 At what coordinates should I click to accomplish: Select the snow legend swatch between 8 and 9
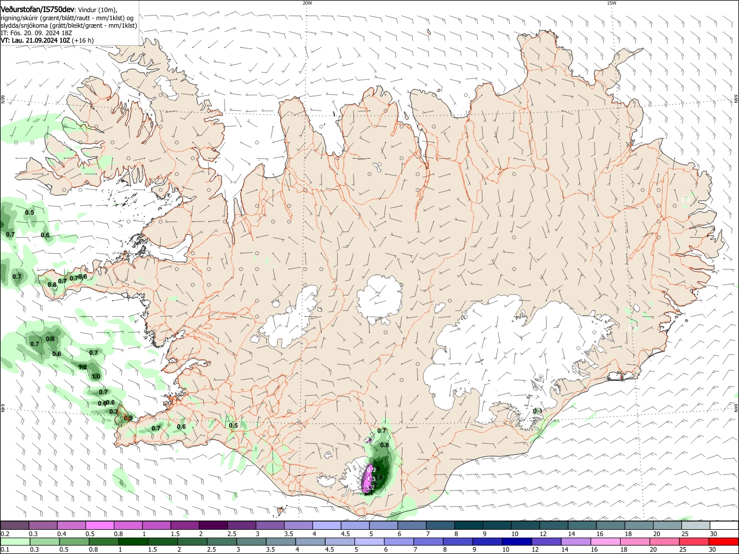[x=468, y=526]
